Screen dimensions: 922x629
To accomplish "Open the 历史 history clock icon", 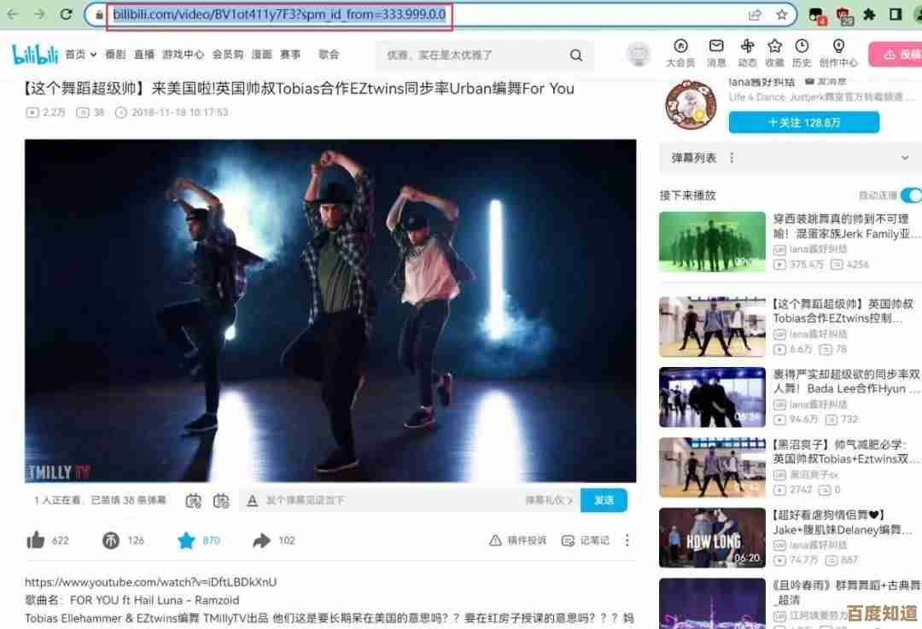I will point(802,47).
